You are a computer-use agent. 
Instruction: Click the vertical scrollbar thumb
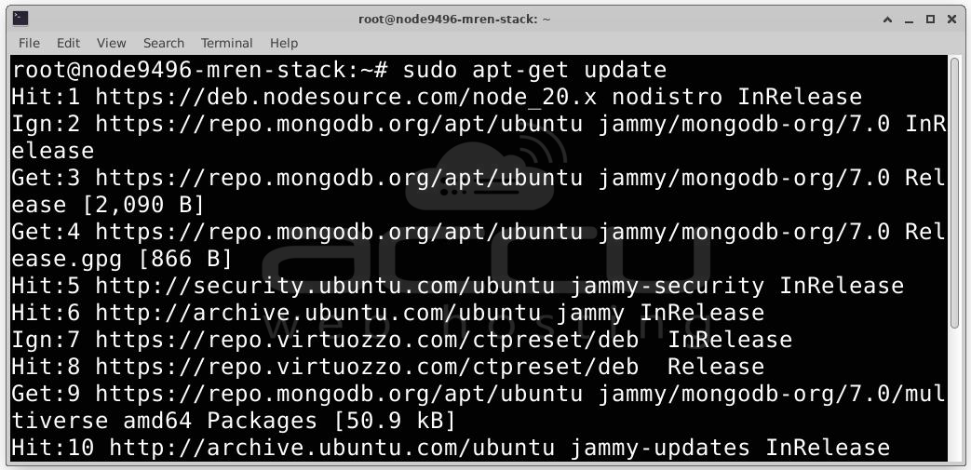click(x=956, y=194)
